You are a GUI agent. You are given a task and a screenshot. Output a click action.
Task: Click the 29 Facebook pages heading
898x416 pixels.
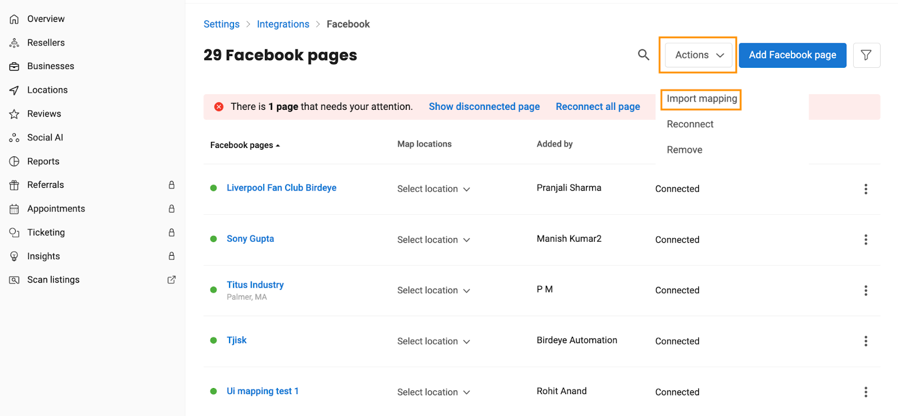point(280,55)
